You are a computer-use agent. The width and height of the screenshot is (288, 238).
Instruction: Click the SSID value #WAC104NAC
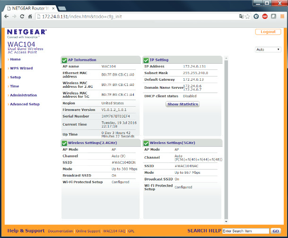click(186, 166)
